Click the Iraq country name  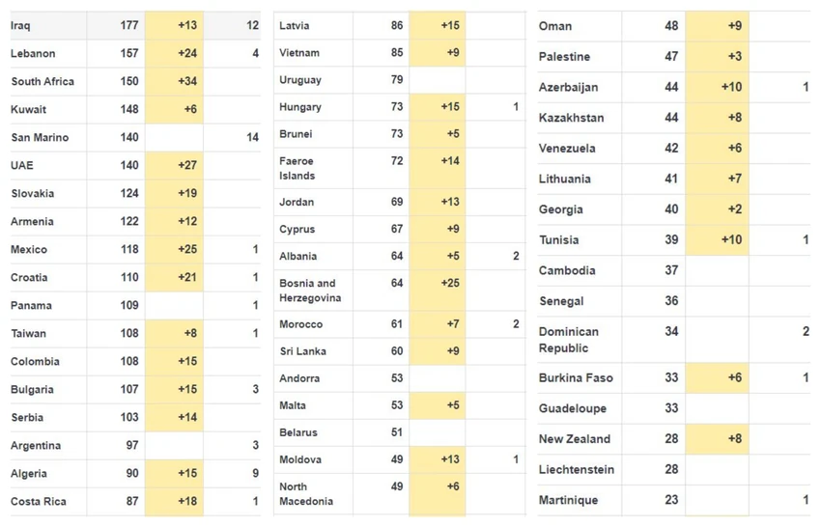click(20, 26)
